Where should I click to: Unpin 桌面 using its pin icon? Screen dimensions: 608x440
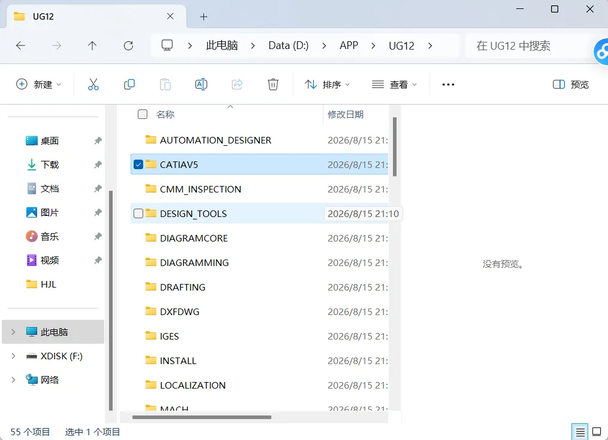point(98,141)
